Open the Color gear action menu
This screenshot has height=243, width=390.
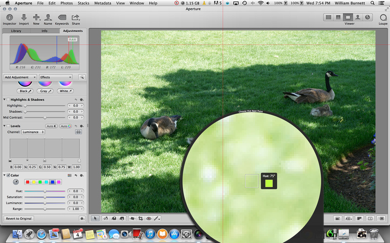point(81,175)
